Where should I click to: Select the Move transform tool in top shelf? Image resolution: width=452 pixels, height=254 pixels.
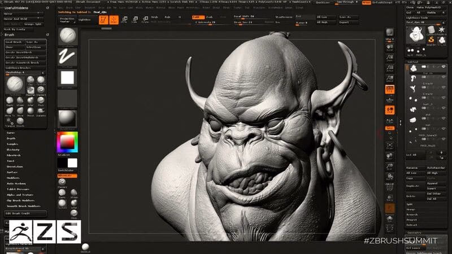pyautogui.click(x=124, y=20)
